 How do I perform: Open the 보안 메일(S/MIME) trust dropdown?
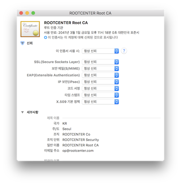[x=100, y=68]
